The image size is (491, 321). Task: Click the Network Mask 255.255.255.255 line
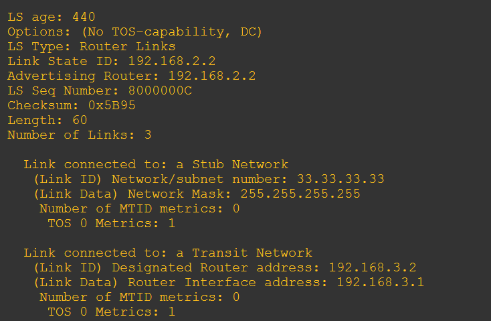click(x=197, y=194)
